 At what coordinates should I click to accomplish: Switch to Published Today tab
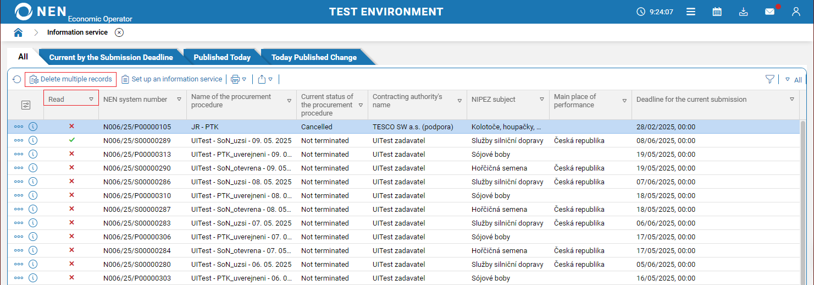[x=222, y=57]
